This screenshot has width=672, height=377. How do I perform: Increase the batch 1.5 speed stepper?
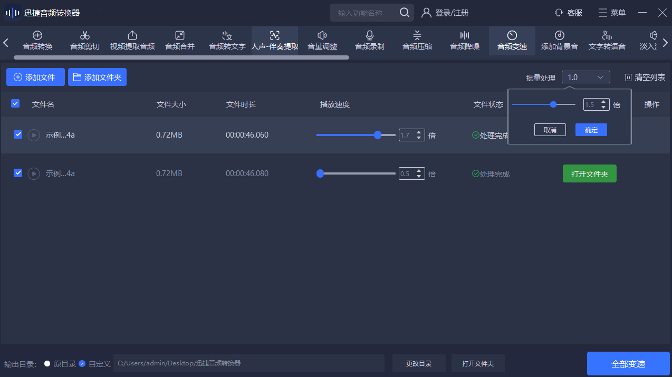603,102
